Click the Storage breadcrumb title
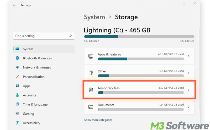Image resolution: width=210 pixels, height=130 pixels. tap(126, 17)
